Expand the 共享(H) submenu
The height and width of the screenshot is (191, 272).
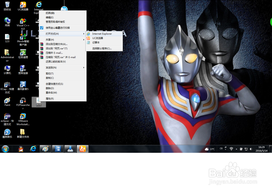click(63, 40)
